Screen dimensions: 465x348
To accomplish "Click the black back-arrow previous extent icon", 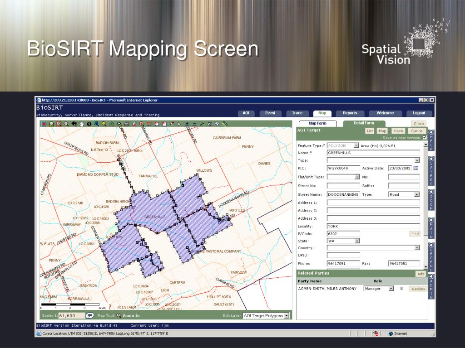I will point(74,124).
